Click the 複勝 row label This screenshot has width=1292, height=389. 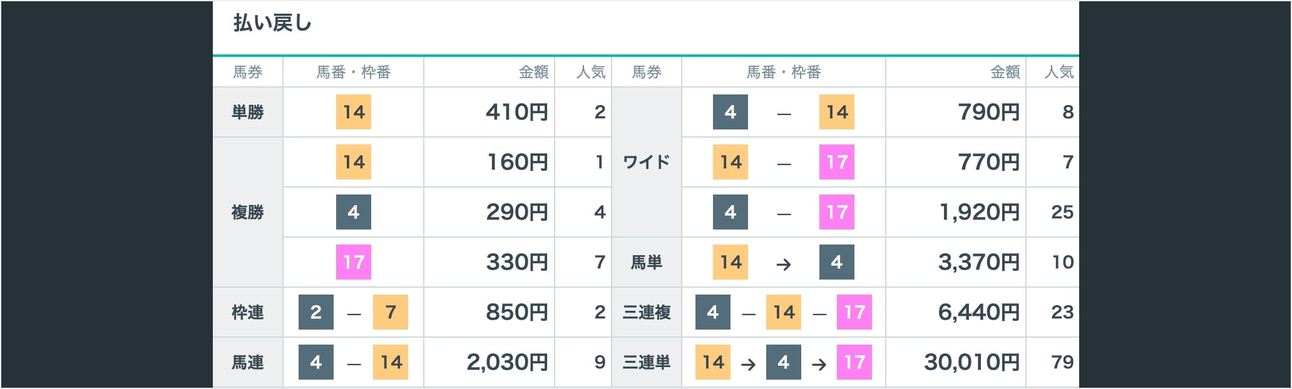[247, 212]
